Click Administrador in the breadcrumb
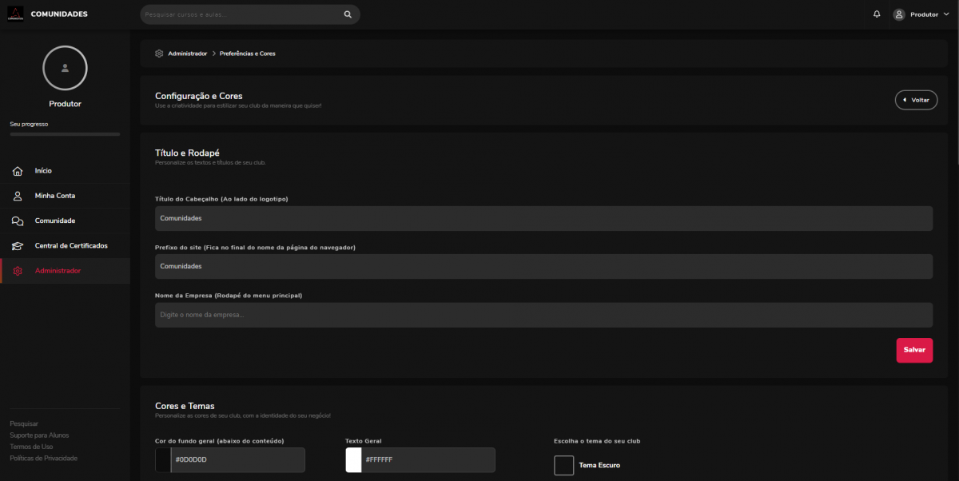Image resolution: width=959 pixels, height=481 pixels. coord(187,54)
